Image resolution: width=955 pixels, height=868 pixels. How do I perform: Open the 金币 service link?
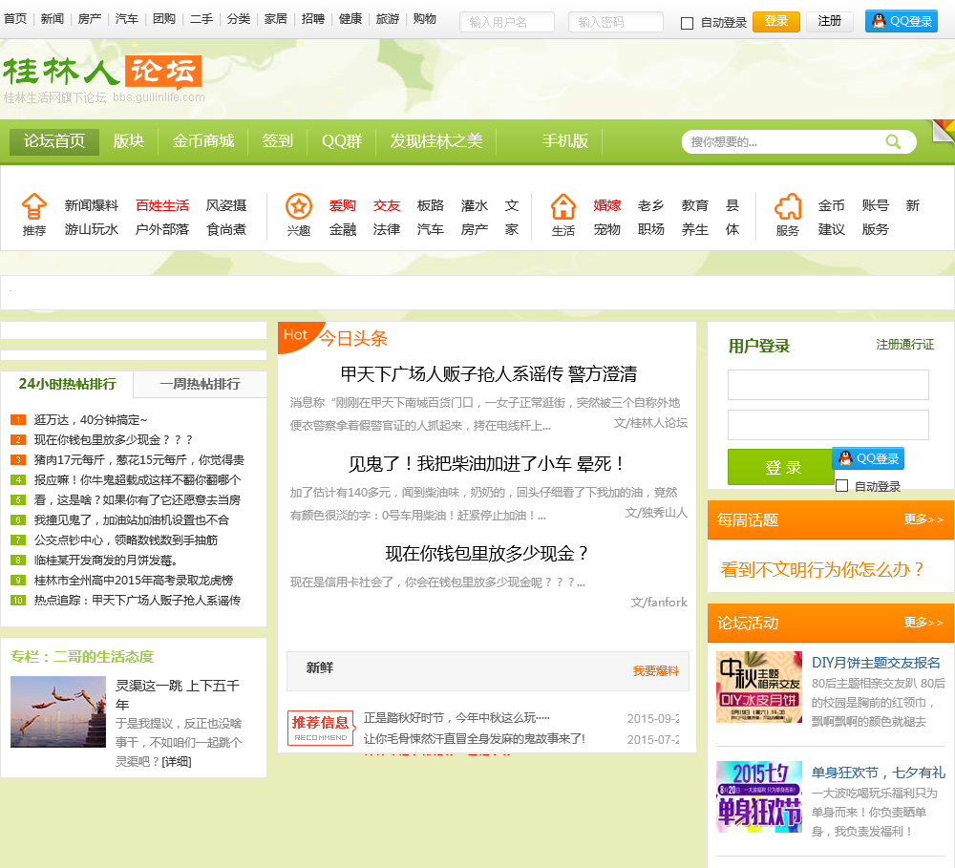tap(831, 205)
